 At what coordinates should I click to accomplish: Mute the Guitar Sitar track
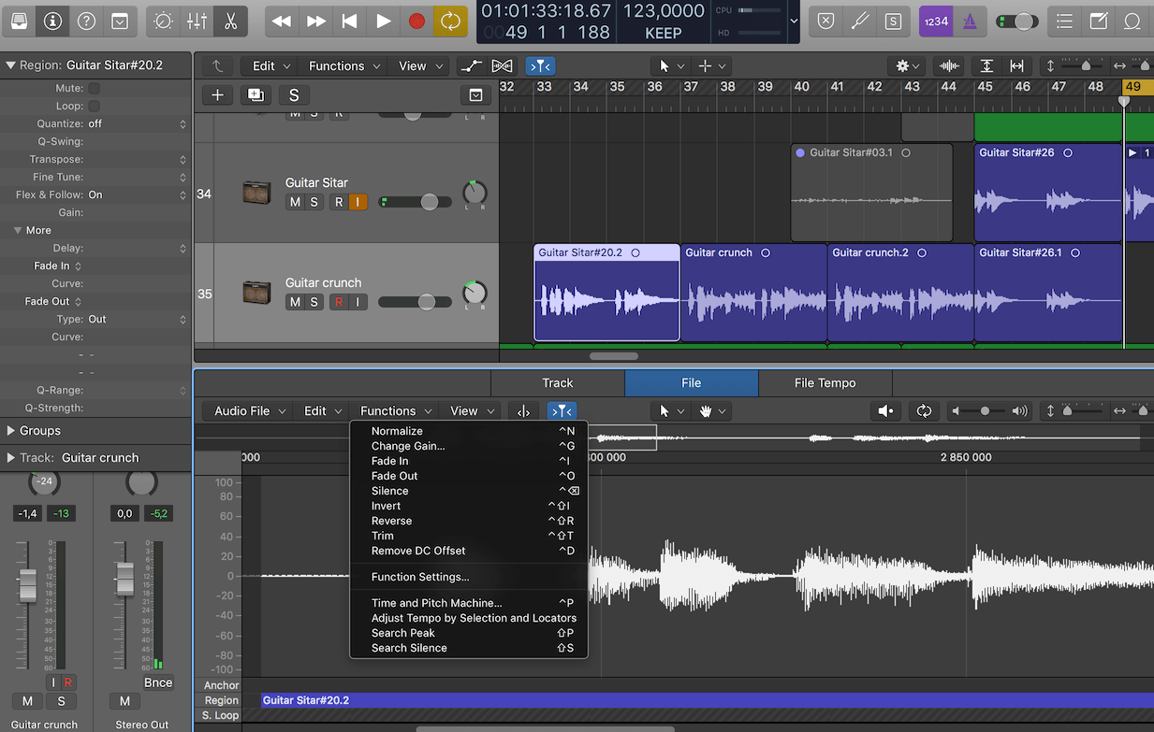[x=294, y=202]
